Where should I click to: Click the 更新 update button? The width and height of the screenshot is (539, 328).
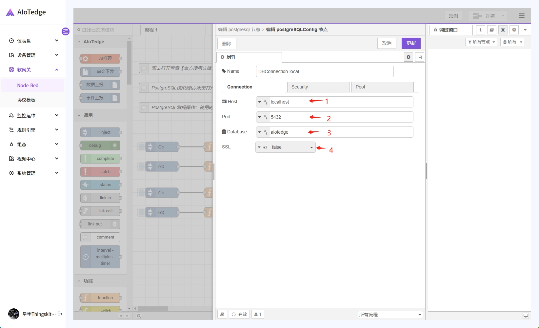[411, 43]
